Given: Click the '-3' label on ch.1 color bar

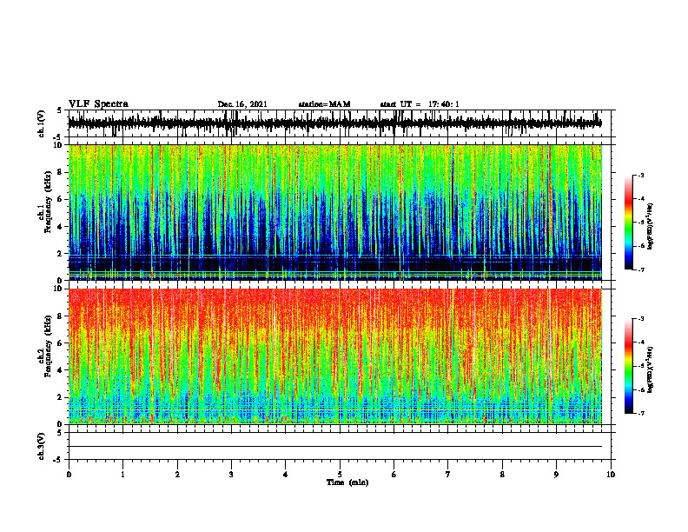Looking at the screenshot, I should pos(640,175).
